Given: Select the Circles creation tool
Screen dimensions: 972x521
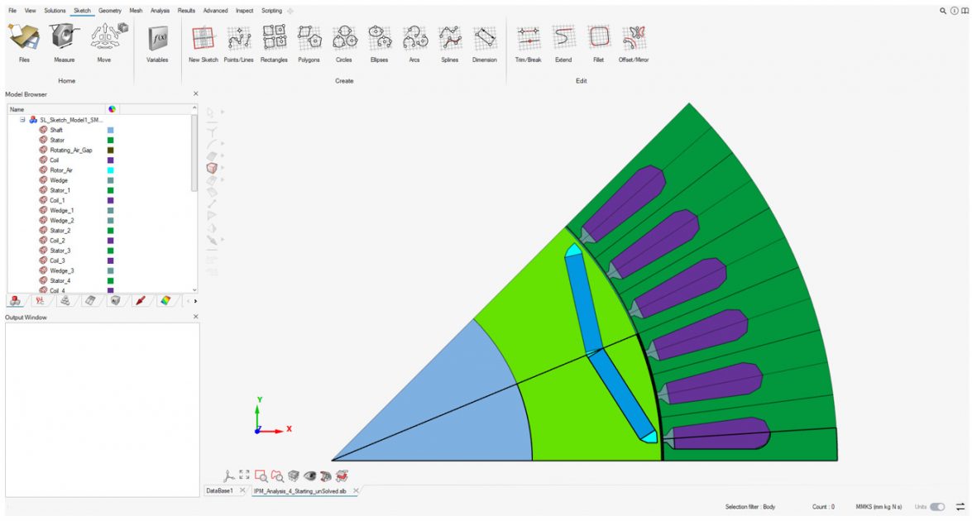Looking at the screenshot, I should click(x=345, y=41).
